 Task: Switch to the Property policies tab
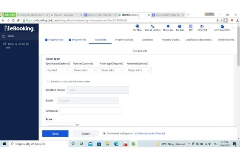(x=124, y=40)
